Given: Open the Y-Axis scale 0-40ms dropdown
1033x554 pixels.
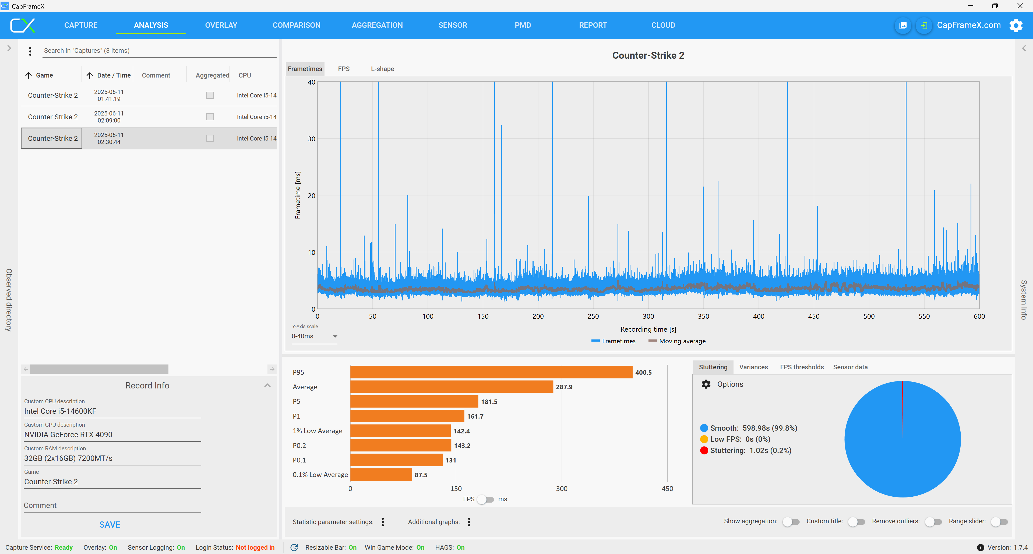Looking at the screenshot, I should point(314,336).
